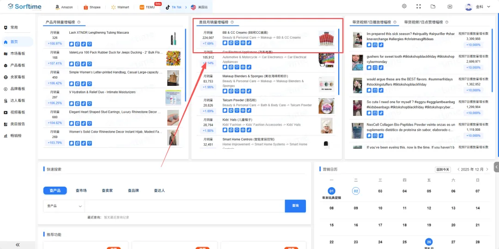The height and width of the screenshot is (249, 499).
Task: Click Lash XTNDR Mascara product thumbnail
Action: coord(173,39)
